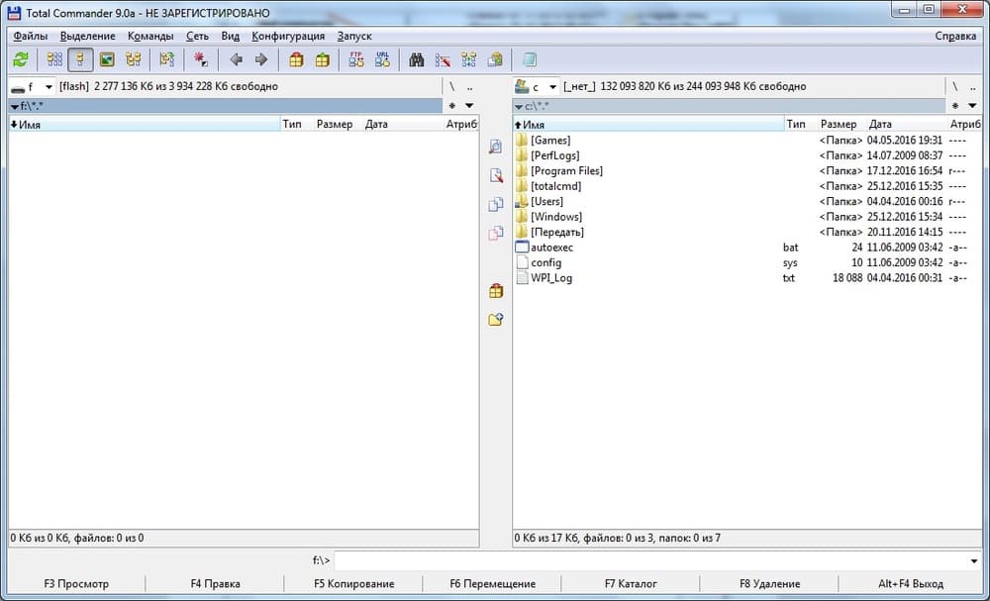The image size is (990, 601).
Task: Click the View file icon in middle bar
Action: [x=496, y=147]
